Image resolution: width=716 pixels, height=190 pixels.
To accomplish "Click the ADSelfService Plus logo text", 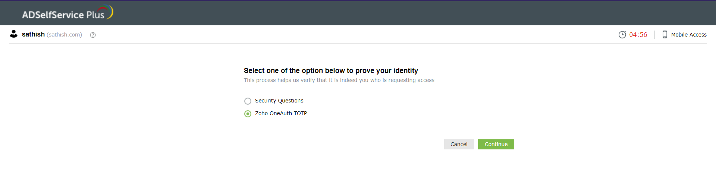I will 63,15.
